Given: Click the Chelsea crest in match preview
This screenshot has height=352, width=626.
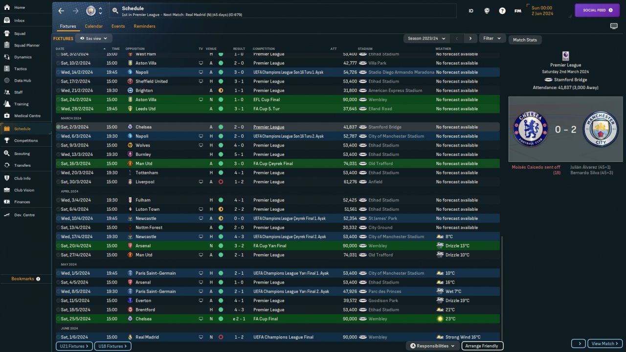Looking at the screenshot, I should pyautogui.click(x=530, y=129).
